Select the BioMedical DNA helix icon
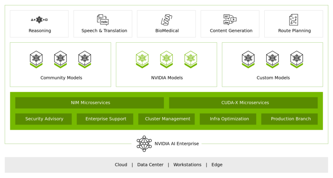333x178 pixels. tap(166, 20)
